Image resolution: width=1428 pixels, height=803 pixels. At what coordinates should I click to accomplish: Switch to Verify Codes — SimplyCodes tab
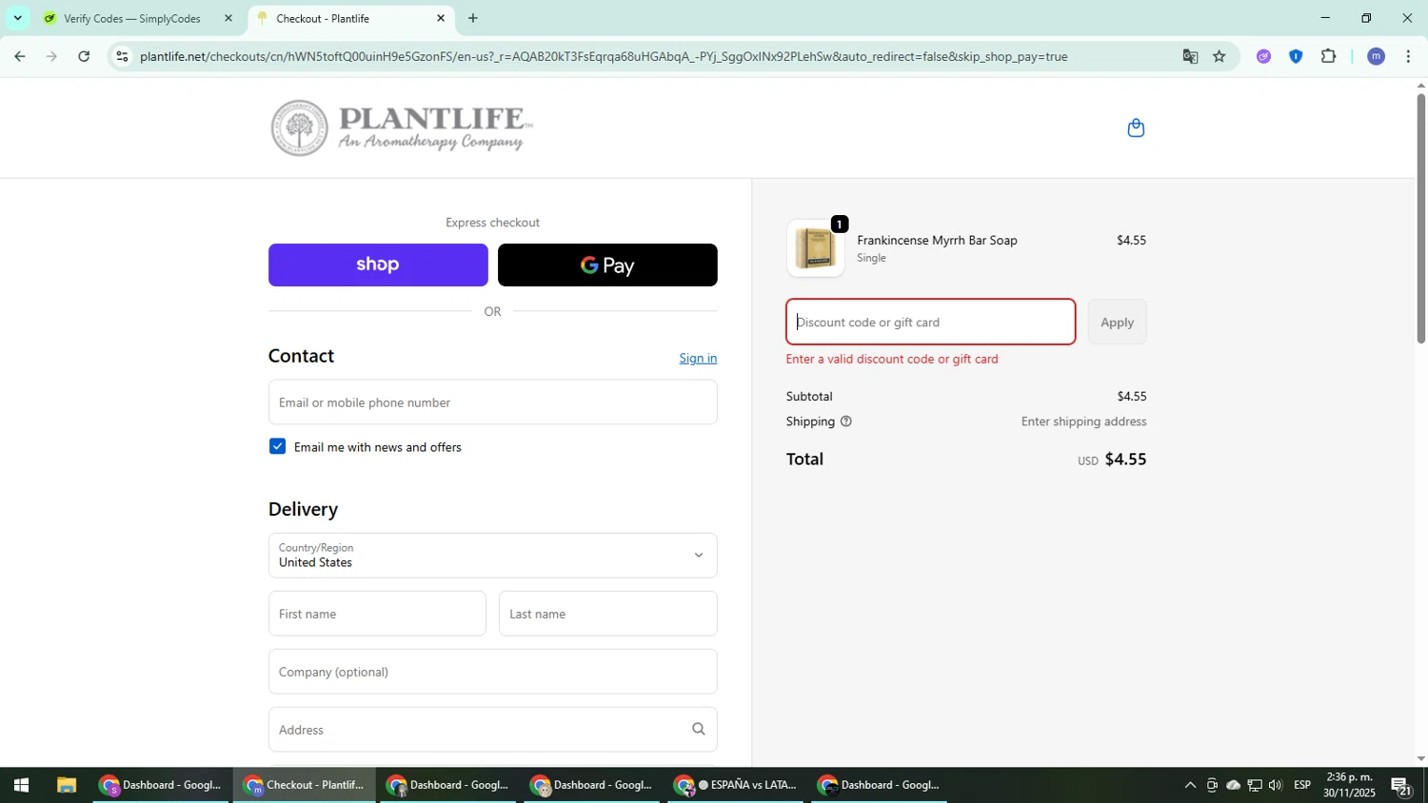[139, 18]
